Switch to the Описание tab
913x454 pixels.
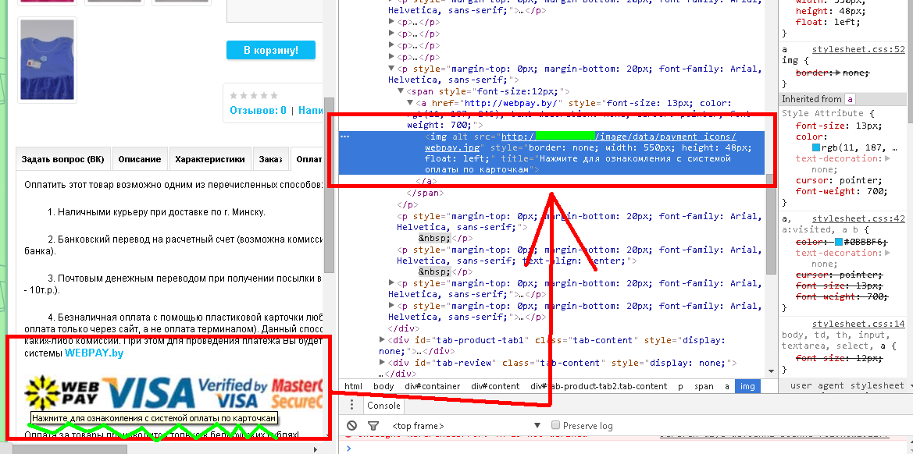pos(139,159)
